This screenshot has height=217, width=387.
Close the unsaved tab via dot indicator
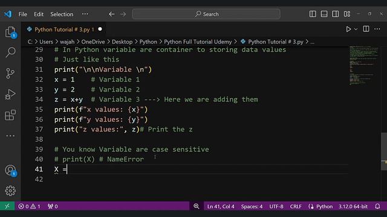point(100,30)
